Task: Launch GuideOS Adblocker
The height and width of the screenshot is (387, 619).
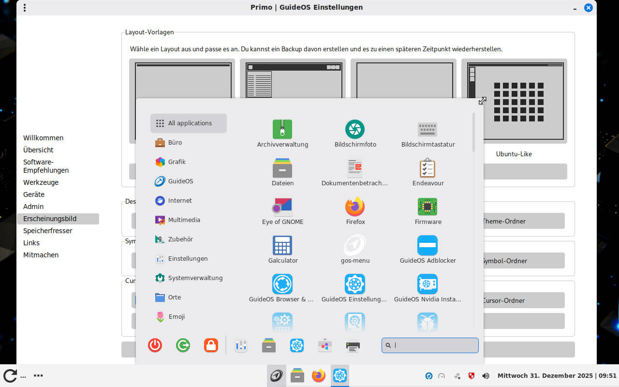Action: [x=428, y=250]
